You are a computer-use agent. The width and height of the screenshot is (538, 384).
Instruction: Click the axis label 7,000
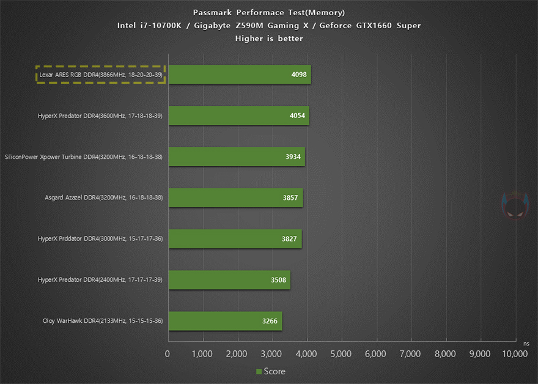[x=410, y=354]
